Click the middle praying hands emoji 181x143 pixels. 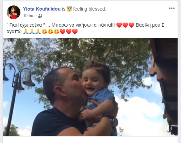[x=32, y=32]
